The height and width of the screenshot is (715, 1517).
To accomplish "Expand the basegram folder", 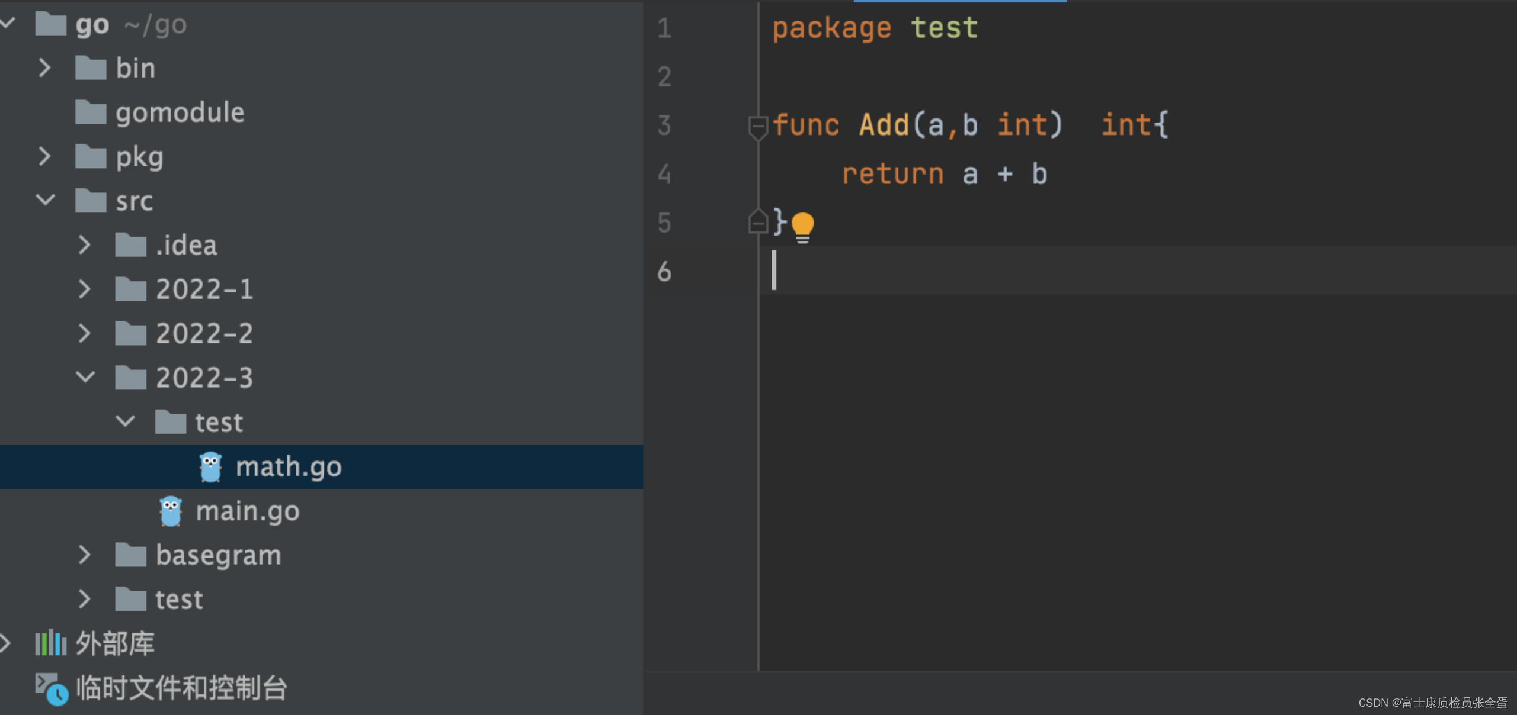I will (85, 555).
